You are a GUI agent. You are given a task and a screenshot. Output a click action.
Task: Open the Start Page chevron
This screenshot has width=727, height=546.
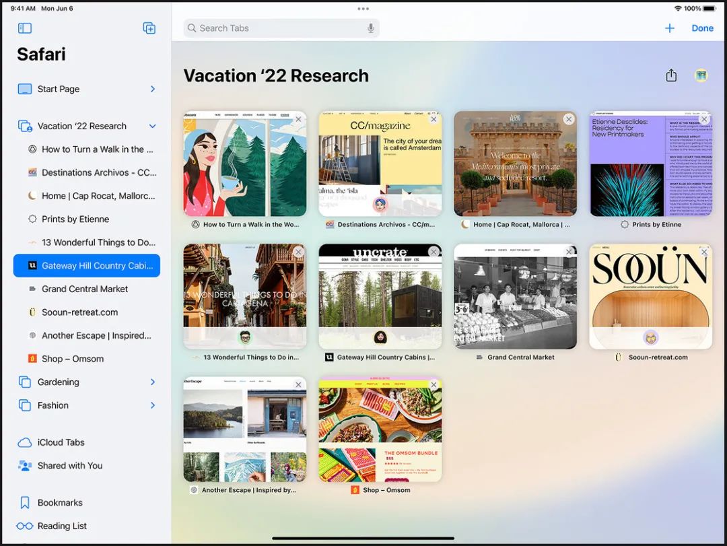153,89
